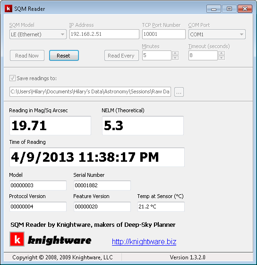Click the SQM Reader title bar app icon
The height and width of the screenshot is (265, 257).
9,8
